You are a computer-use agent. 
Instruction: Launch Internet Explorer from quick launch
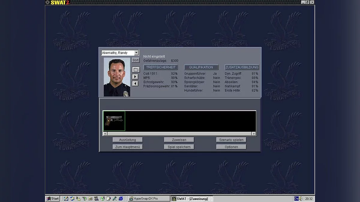pos(121,198)
